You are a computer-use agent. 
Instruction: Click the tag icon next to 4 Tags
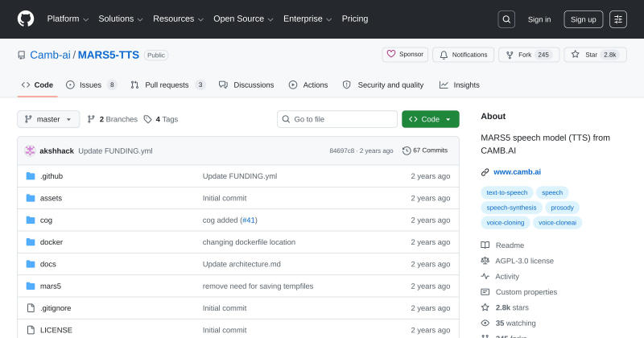click(x=148, y=119)
